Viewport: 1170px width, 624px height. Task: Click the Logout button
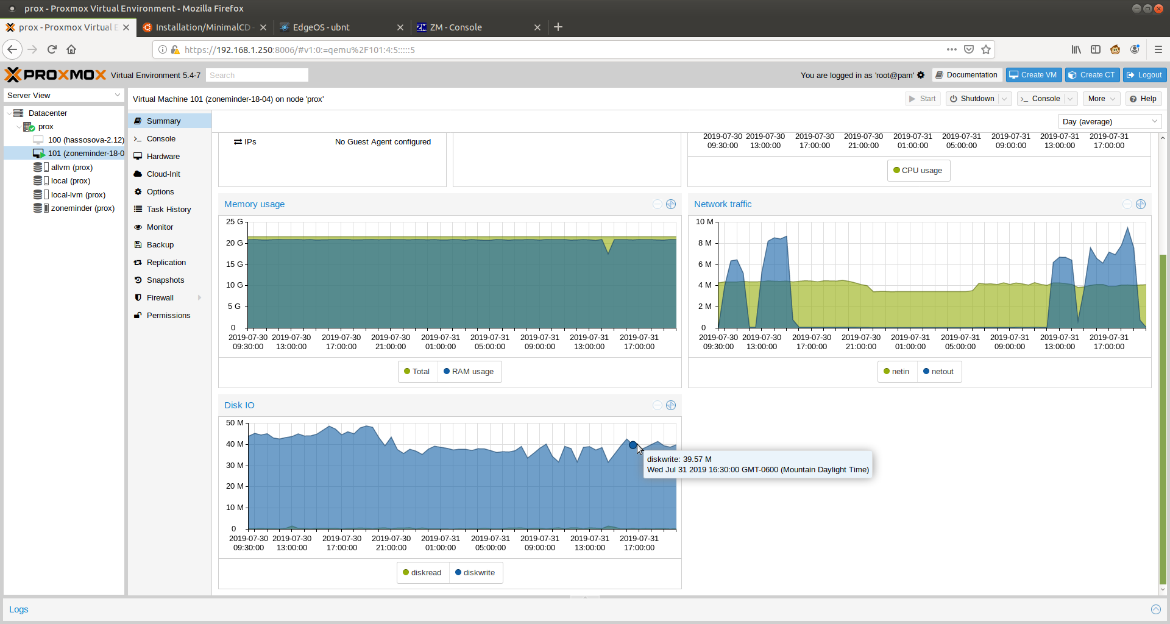(x=1144, y=75)
